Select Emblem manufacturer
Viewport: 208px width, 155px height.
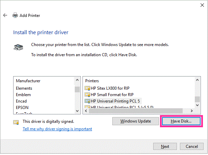coord(23,95)
